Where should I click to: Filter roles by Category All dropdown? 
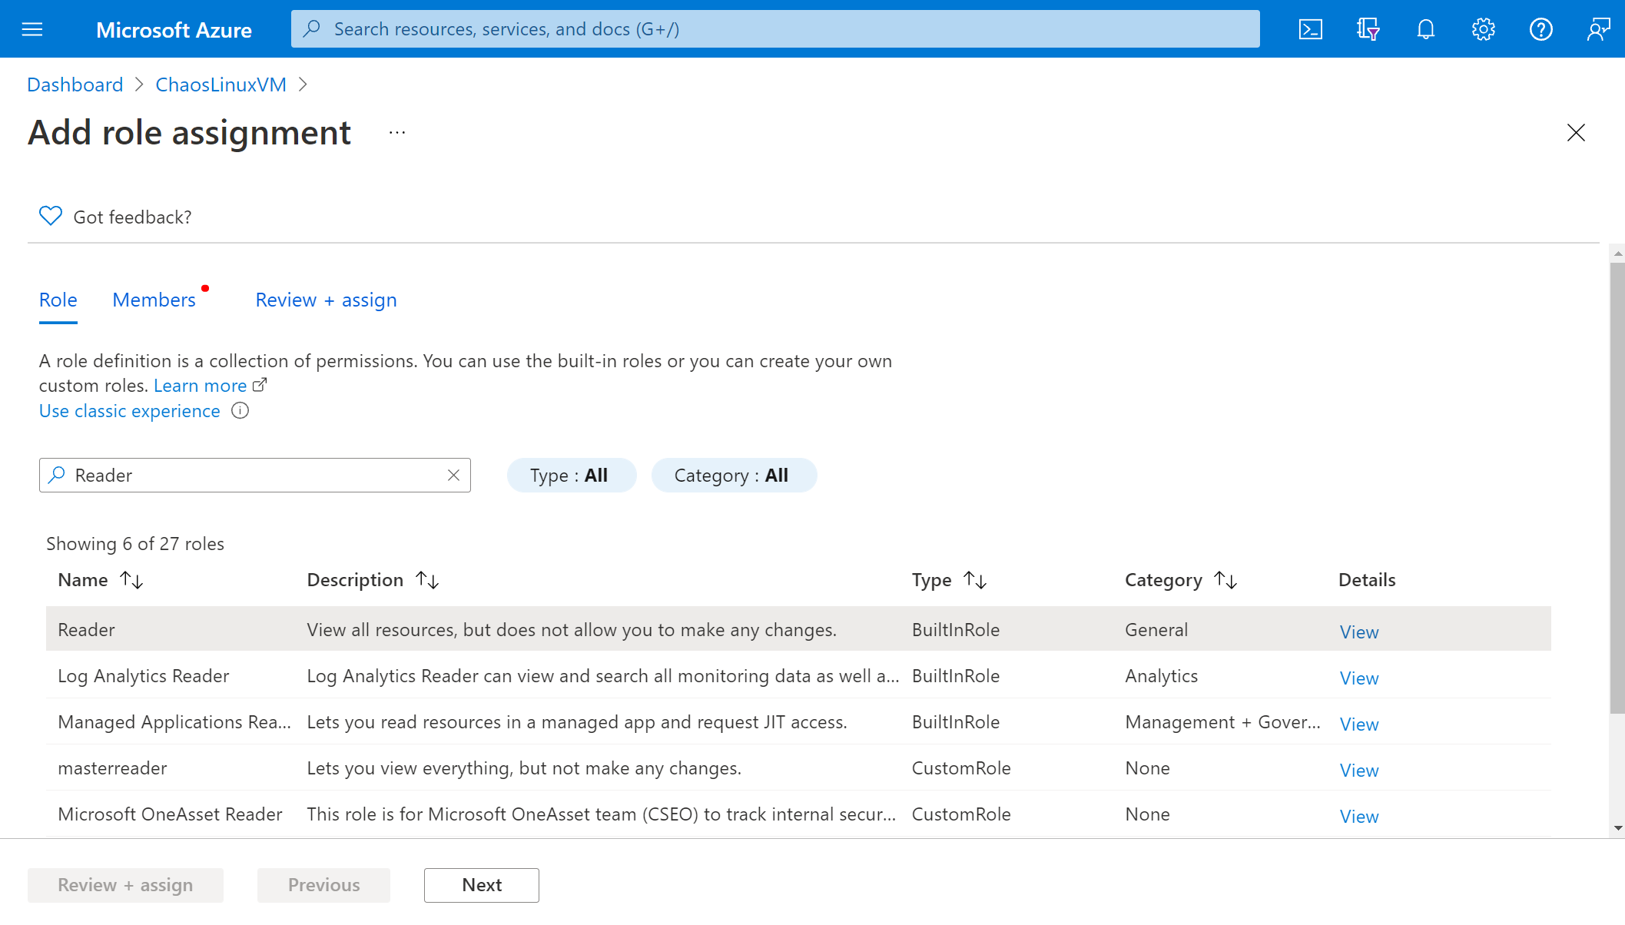point(731,474)
